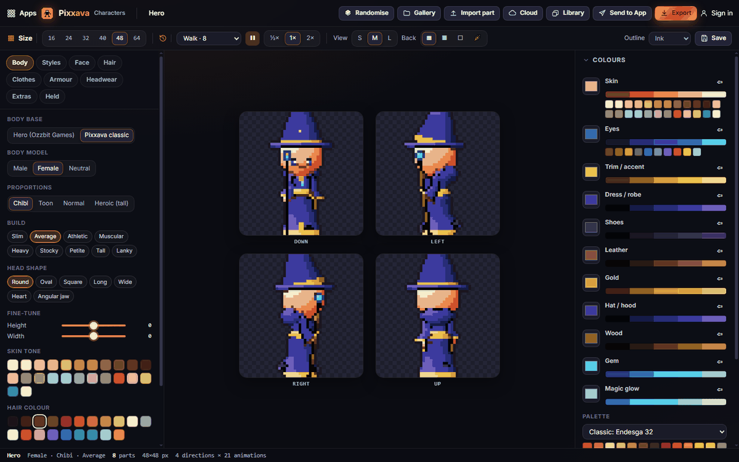
Task: Click the Height fine-tune slider handle
Action: tap(94, 325)
